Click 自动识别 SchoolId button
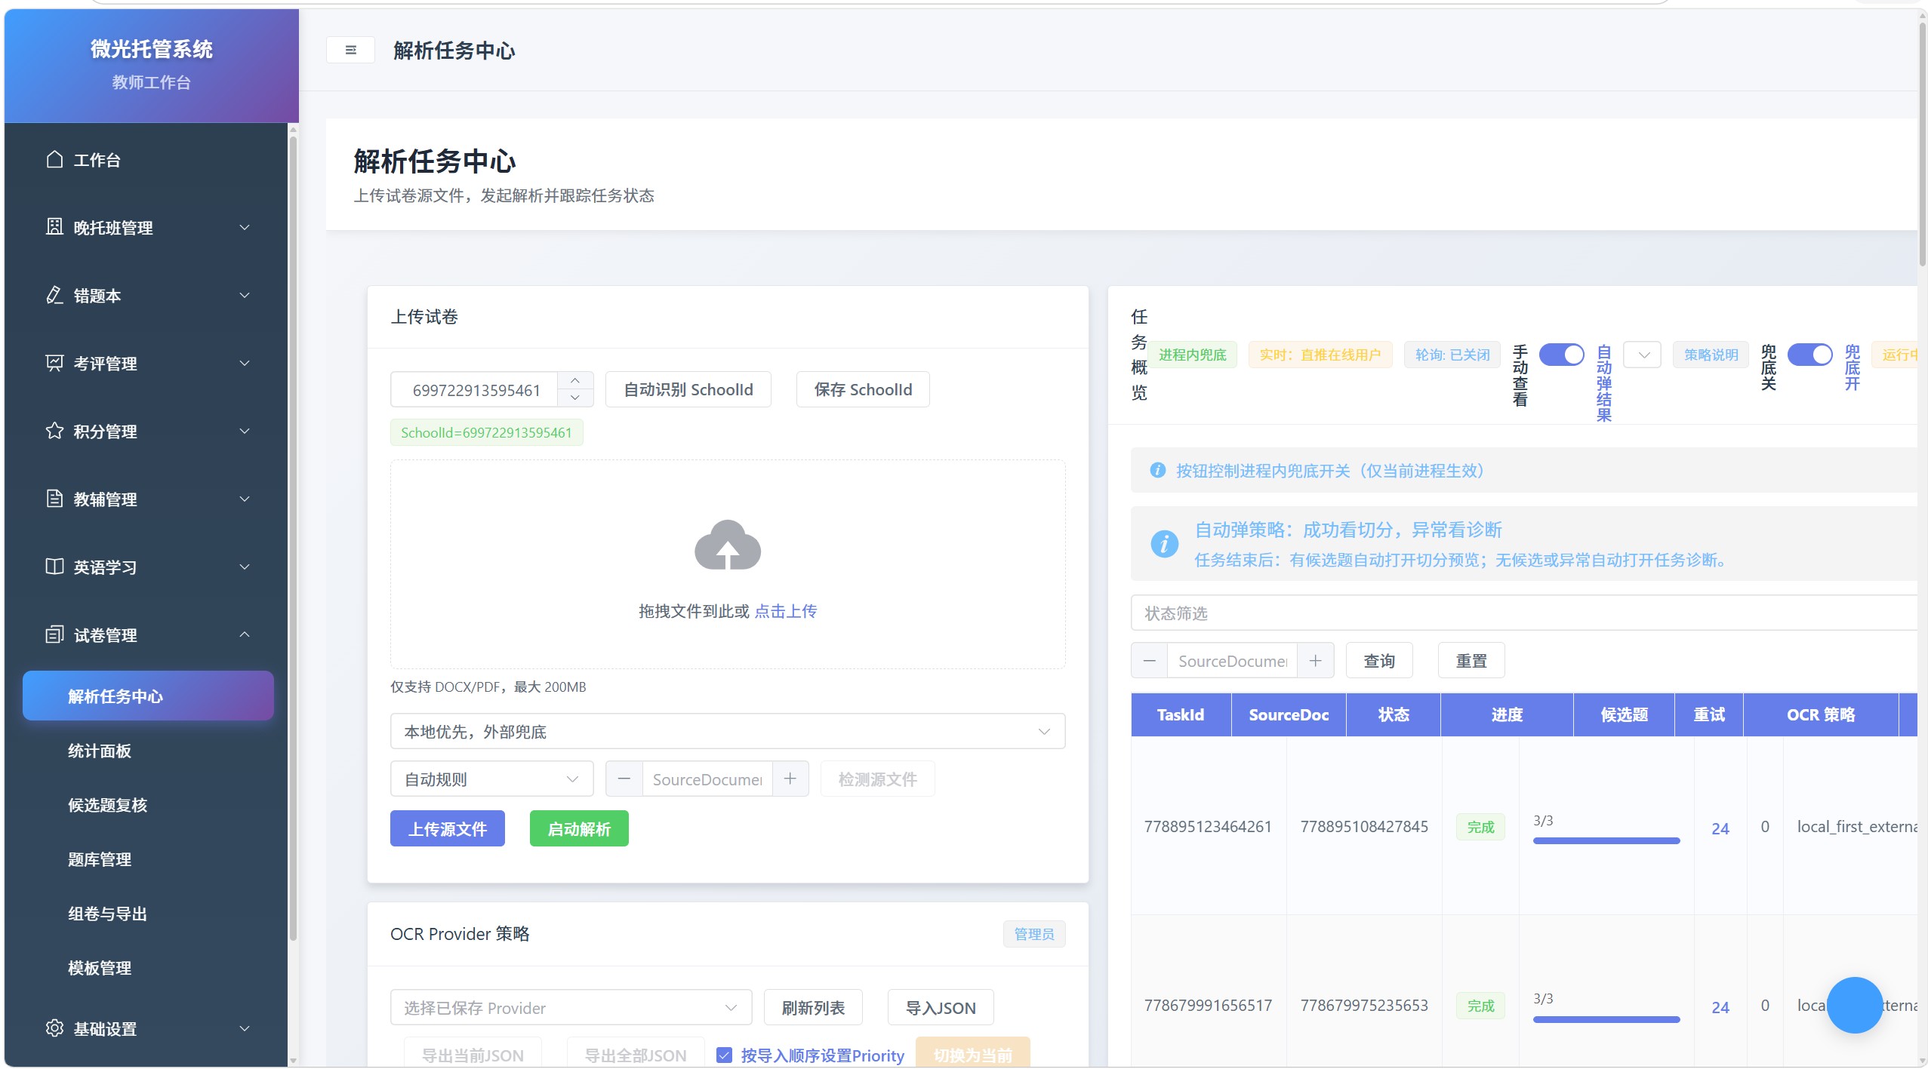The width and height of the screenshot is (1928, 1069). (x=688, y=389)
